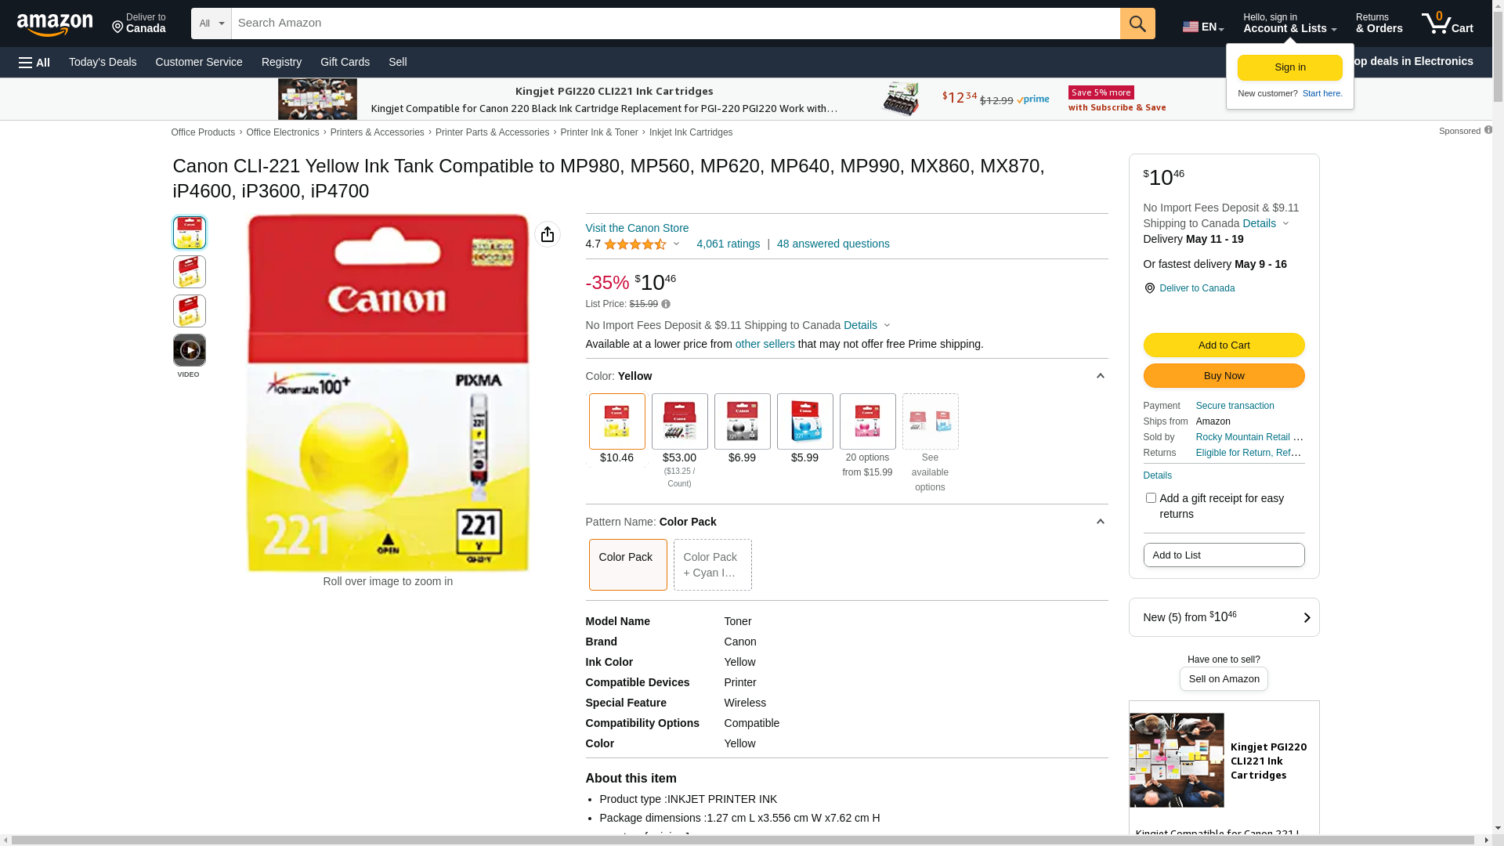Viewport: 1504px width, 846px height.
Task: Select Color Pack + Cyan pattern option
Action: [x=712, y=564]
